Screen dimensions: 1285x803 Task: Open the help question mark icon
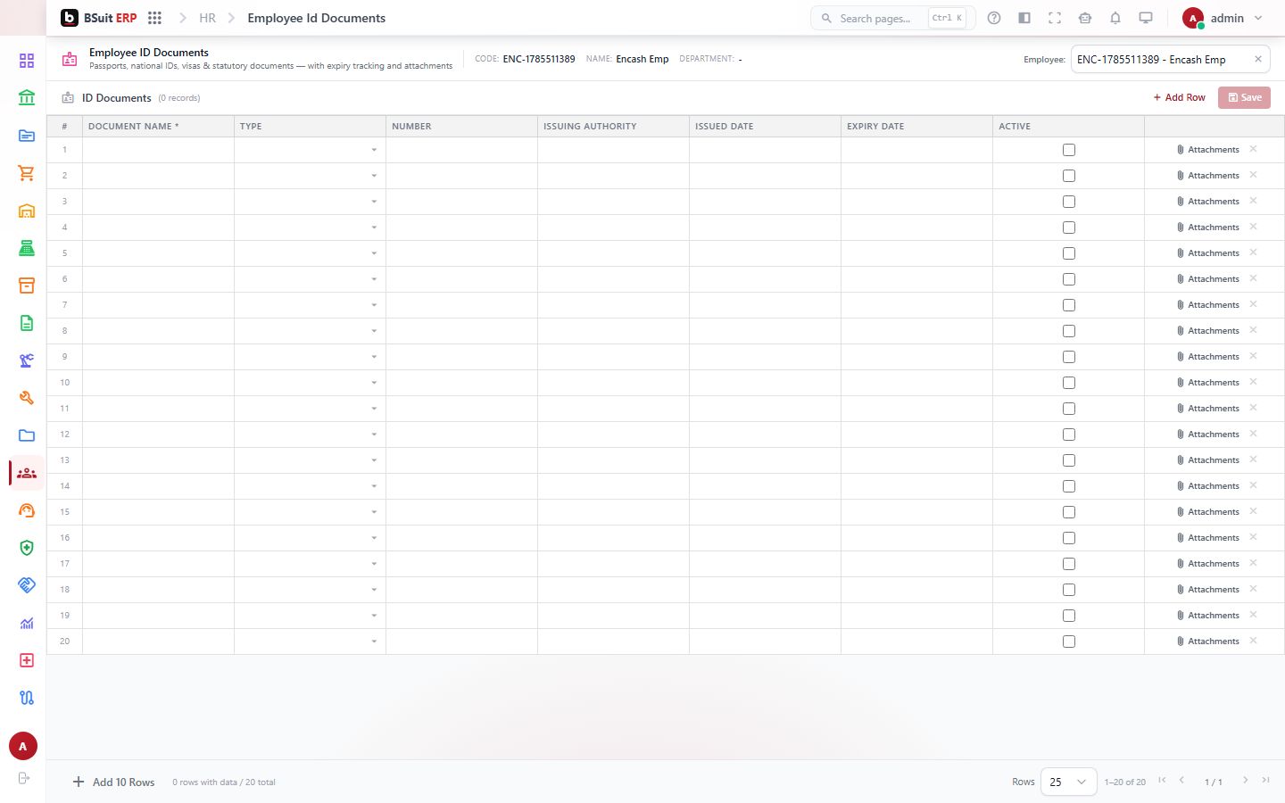994,18
